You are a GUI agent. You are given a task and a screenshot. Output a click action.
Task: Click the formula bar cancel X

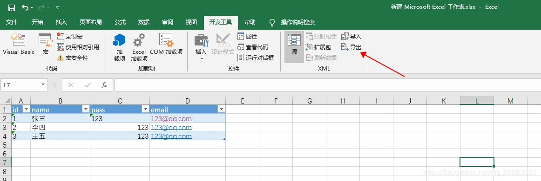71,84
